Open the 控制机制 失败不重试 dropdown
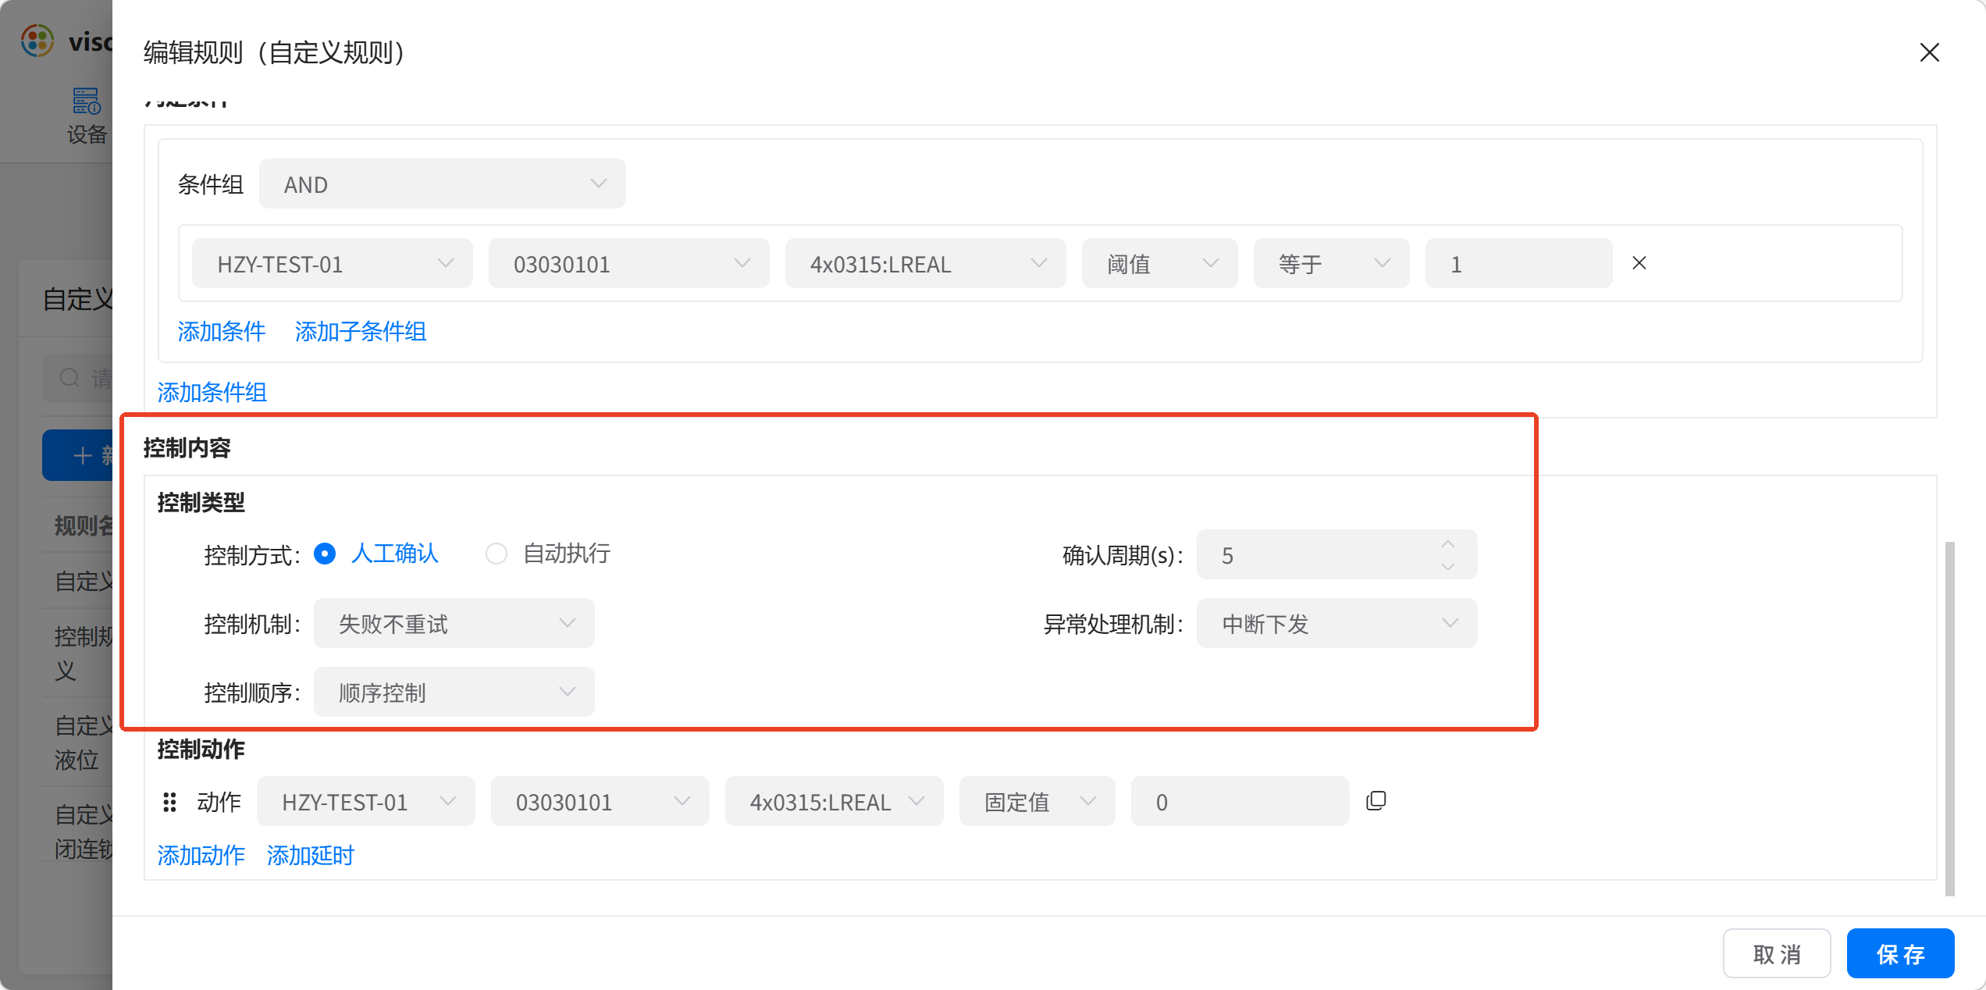The height and width of the screenshot is (990, 1986). (454, 623)
